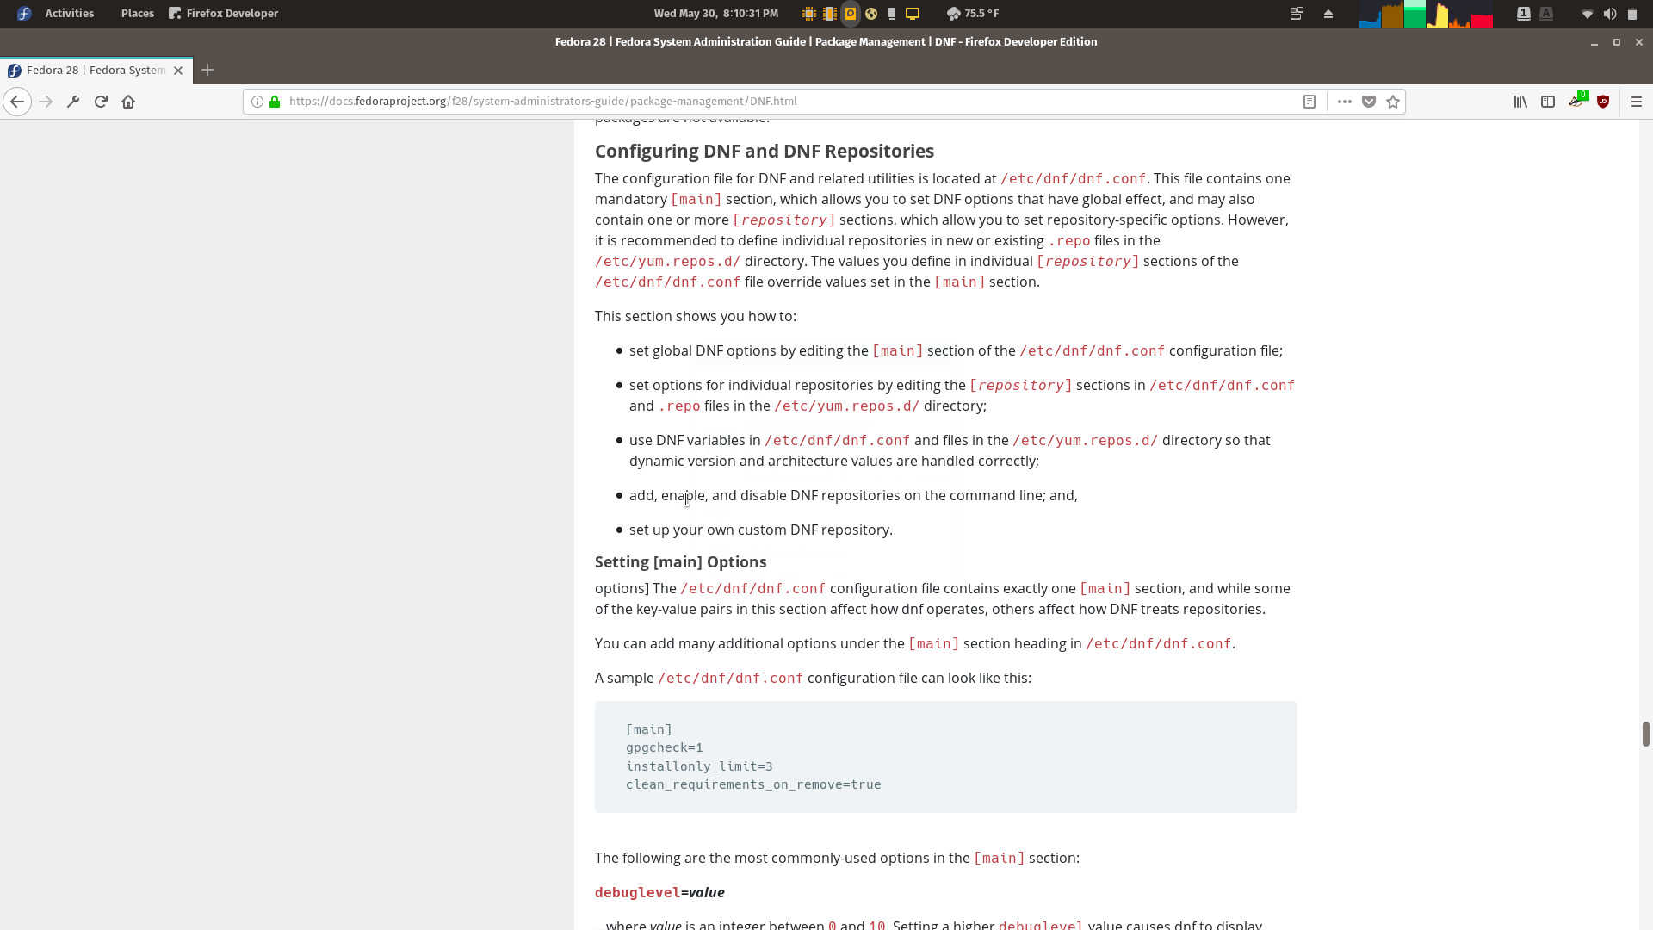Open the Places menu
The height and width of the screenshot is (930, 1653).
(138, 14)
